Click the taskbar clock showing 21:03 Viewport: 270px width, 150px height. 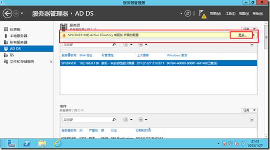255,143
